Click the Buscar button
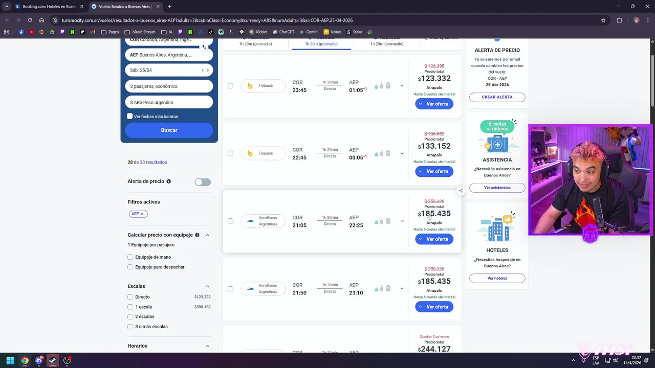 (169, 130)
